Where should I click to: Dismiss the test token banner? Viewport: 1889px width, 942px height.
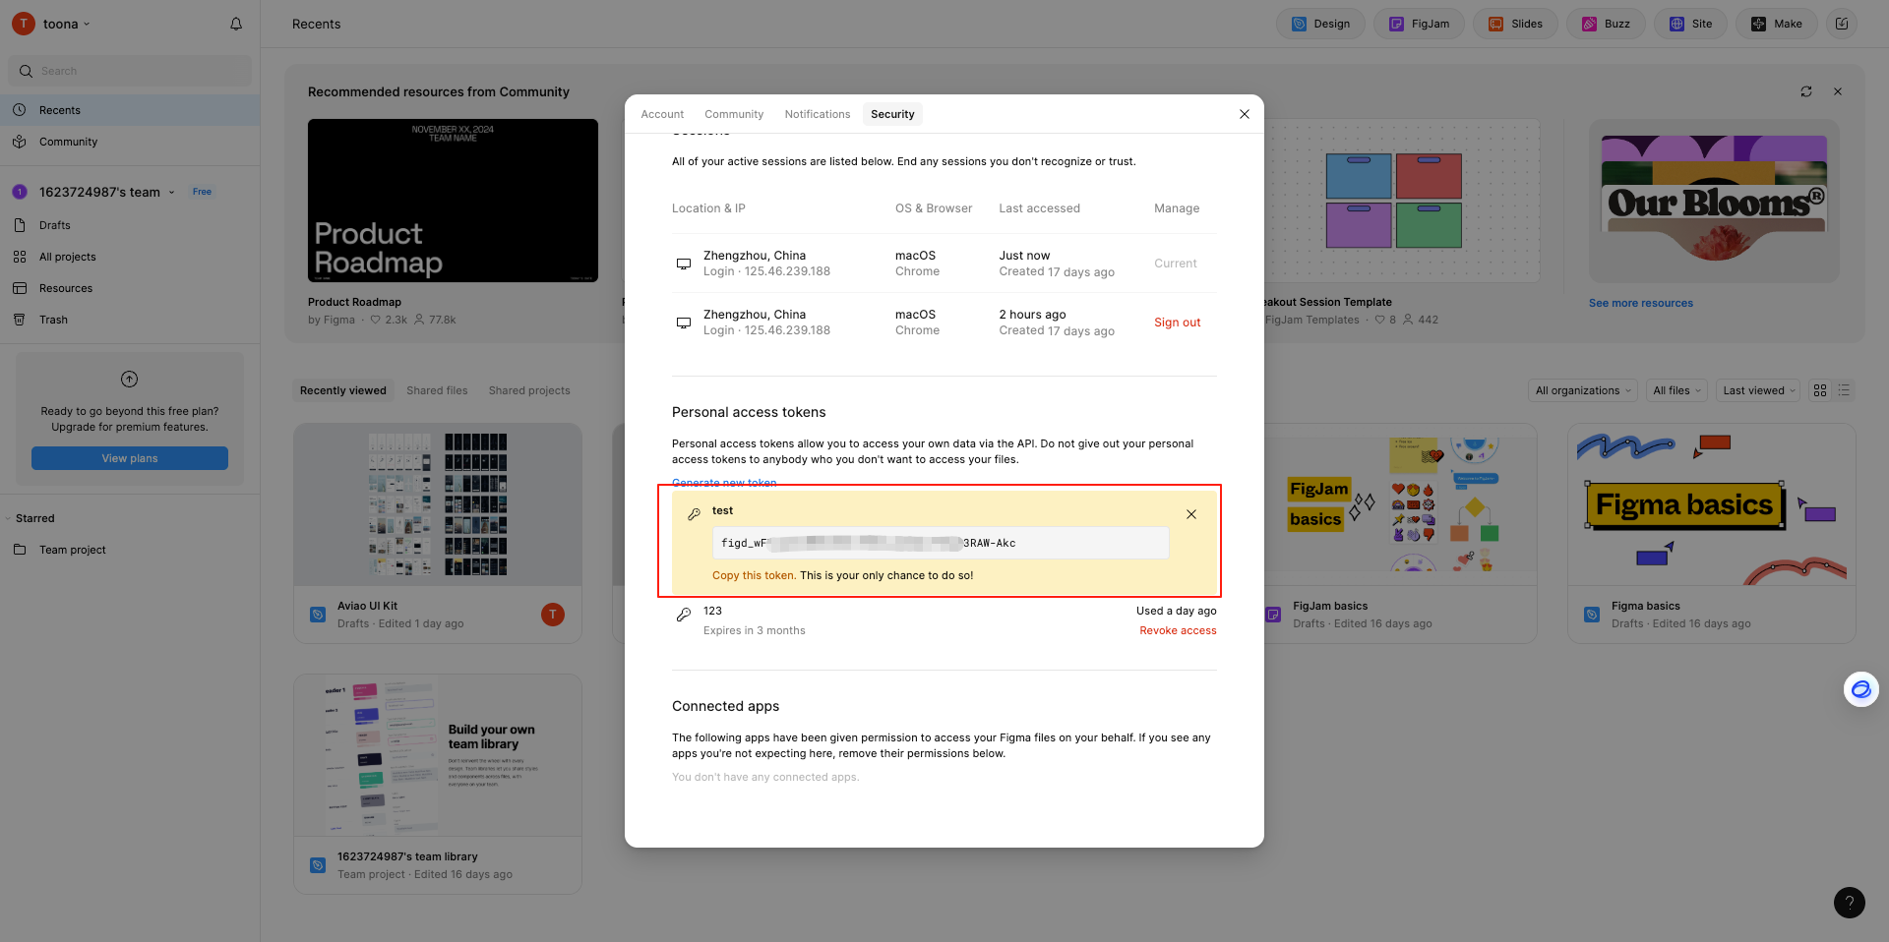(x=1190, y=514)
